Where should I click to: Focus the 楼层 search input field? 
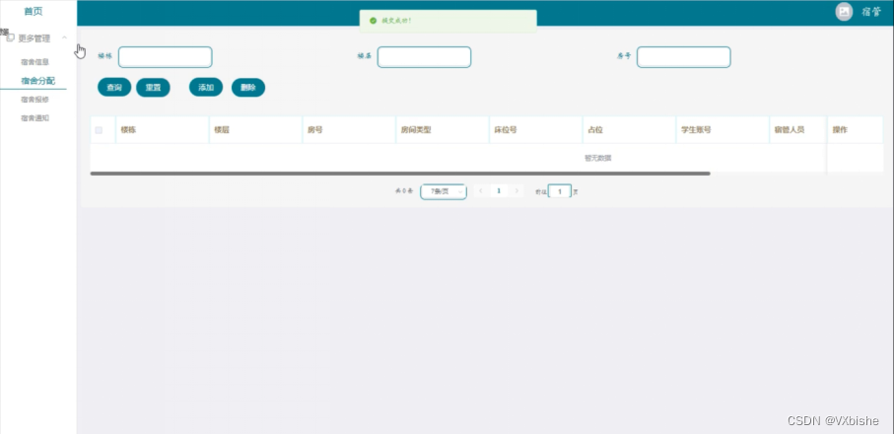[424, 57]
